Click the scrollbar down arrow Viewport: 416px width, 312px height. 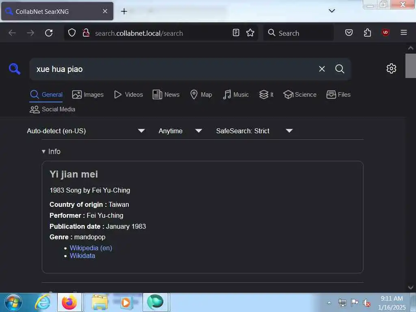click(x=410, y=287)
